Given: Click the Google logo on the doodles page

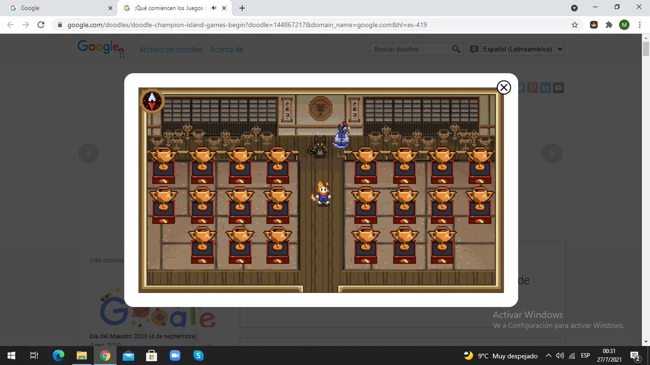Looking at the screenshot, I should coord(101,48).
